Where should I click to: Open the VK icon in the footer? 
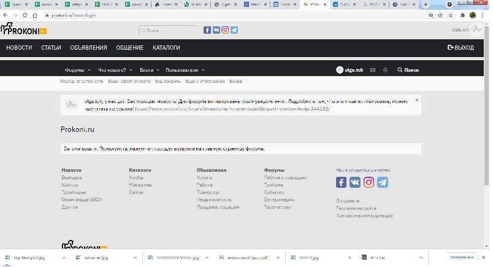point(355,182)
